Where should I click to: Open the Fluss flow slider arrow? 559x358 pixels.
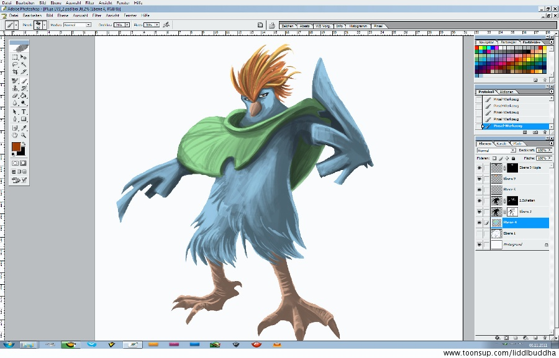[x=157, y=25]
